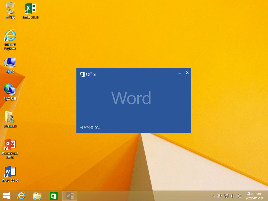Select the 내 PC desktop icon
This screenshot has height=201, width=268.
click(10, 65)
